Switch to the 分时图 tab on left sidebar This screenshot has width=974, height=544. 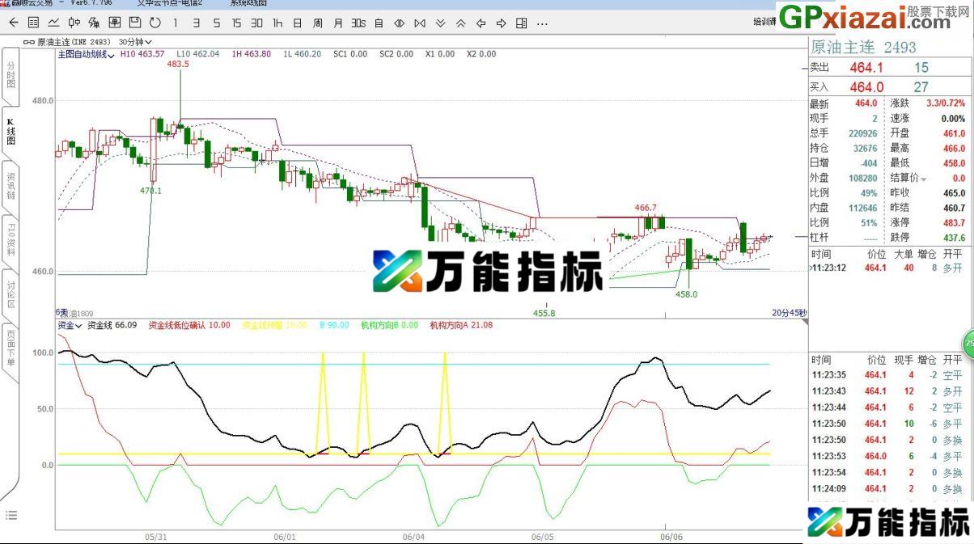(10, 75)
